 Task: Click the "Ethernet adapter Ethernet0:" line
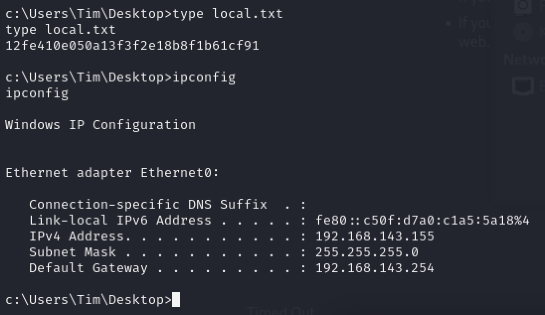click(112, 173)
